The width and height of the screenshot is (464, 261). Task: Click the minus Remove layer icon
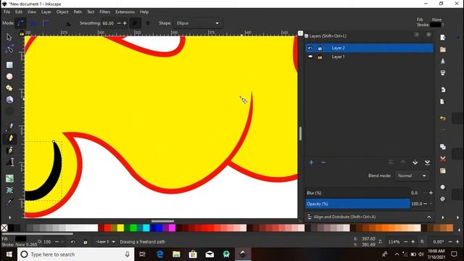click(323, 162)
